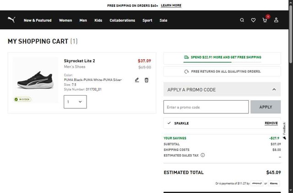Click the Learn More shipping link

pyautogui.click(x=171, y=5)
